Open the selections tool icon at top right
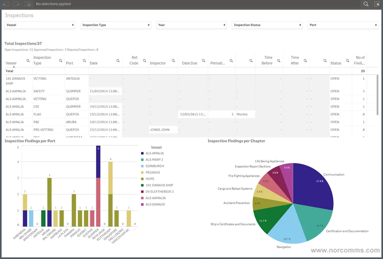The height and width of the screenshot is (259, 383). [x=377, y=4]
